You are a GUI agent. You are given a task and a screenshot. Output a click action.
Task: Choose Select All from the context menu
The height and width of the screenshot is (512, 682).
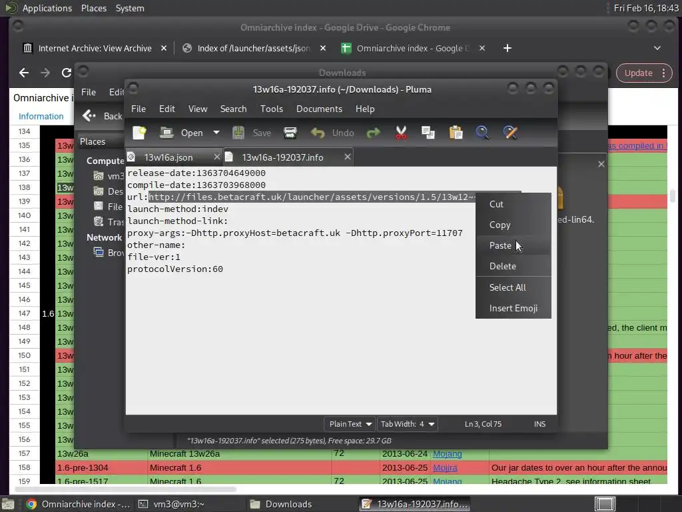513,287
